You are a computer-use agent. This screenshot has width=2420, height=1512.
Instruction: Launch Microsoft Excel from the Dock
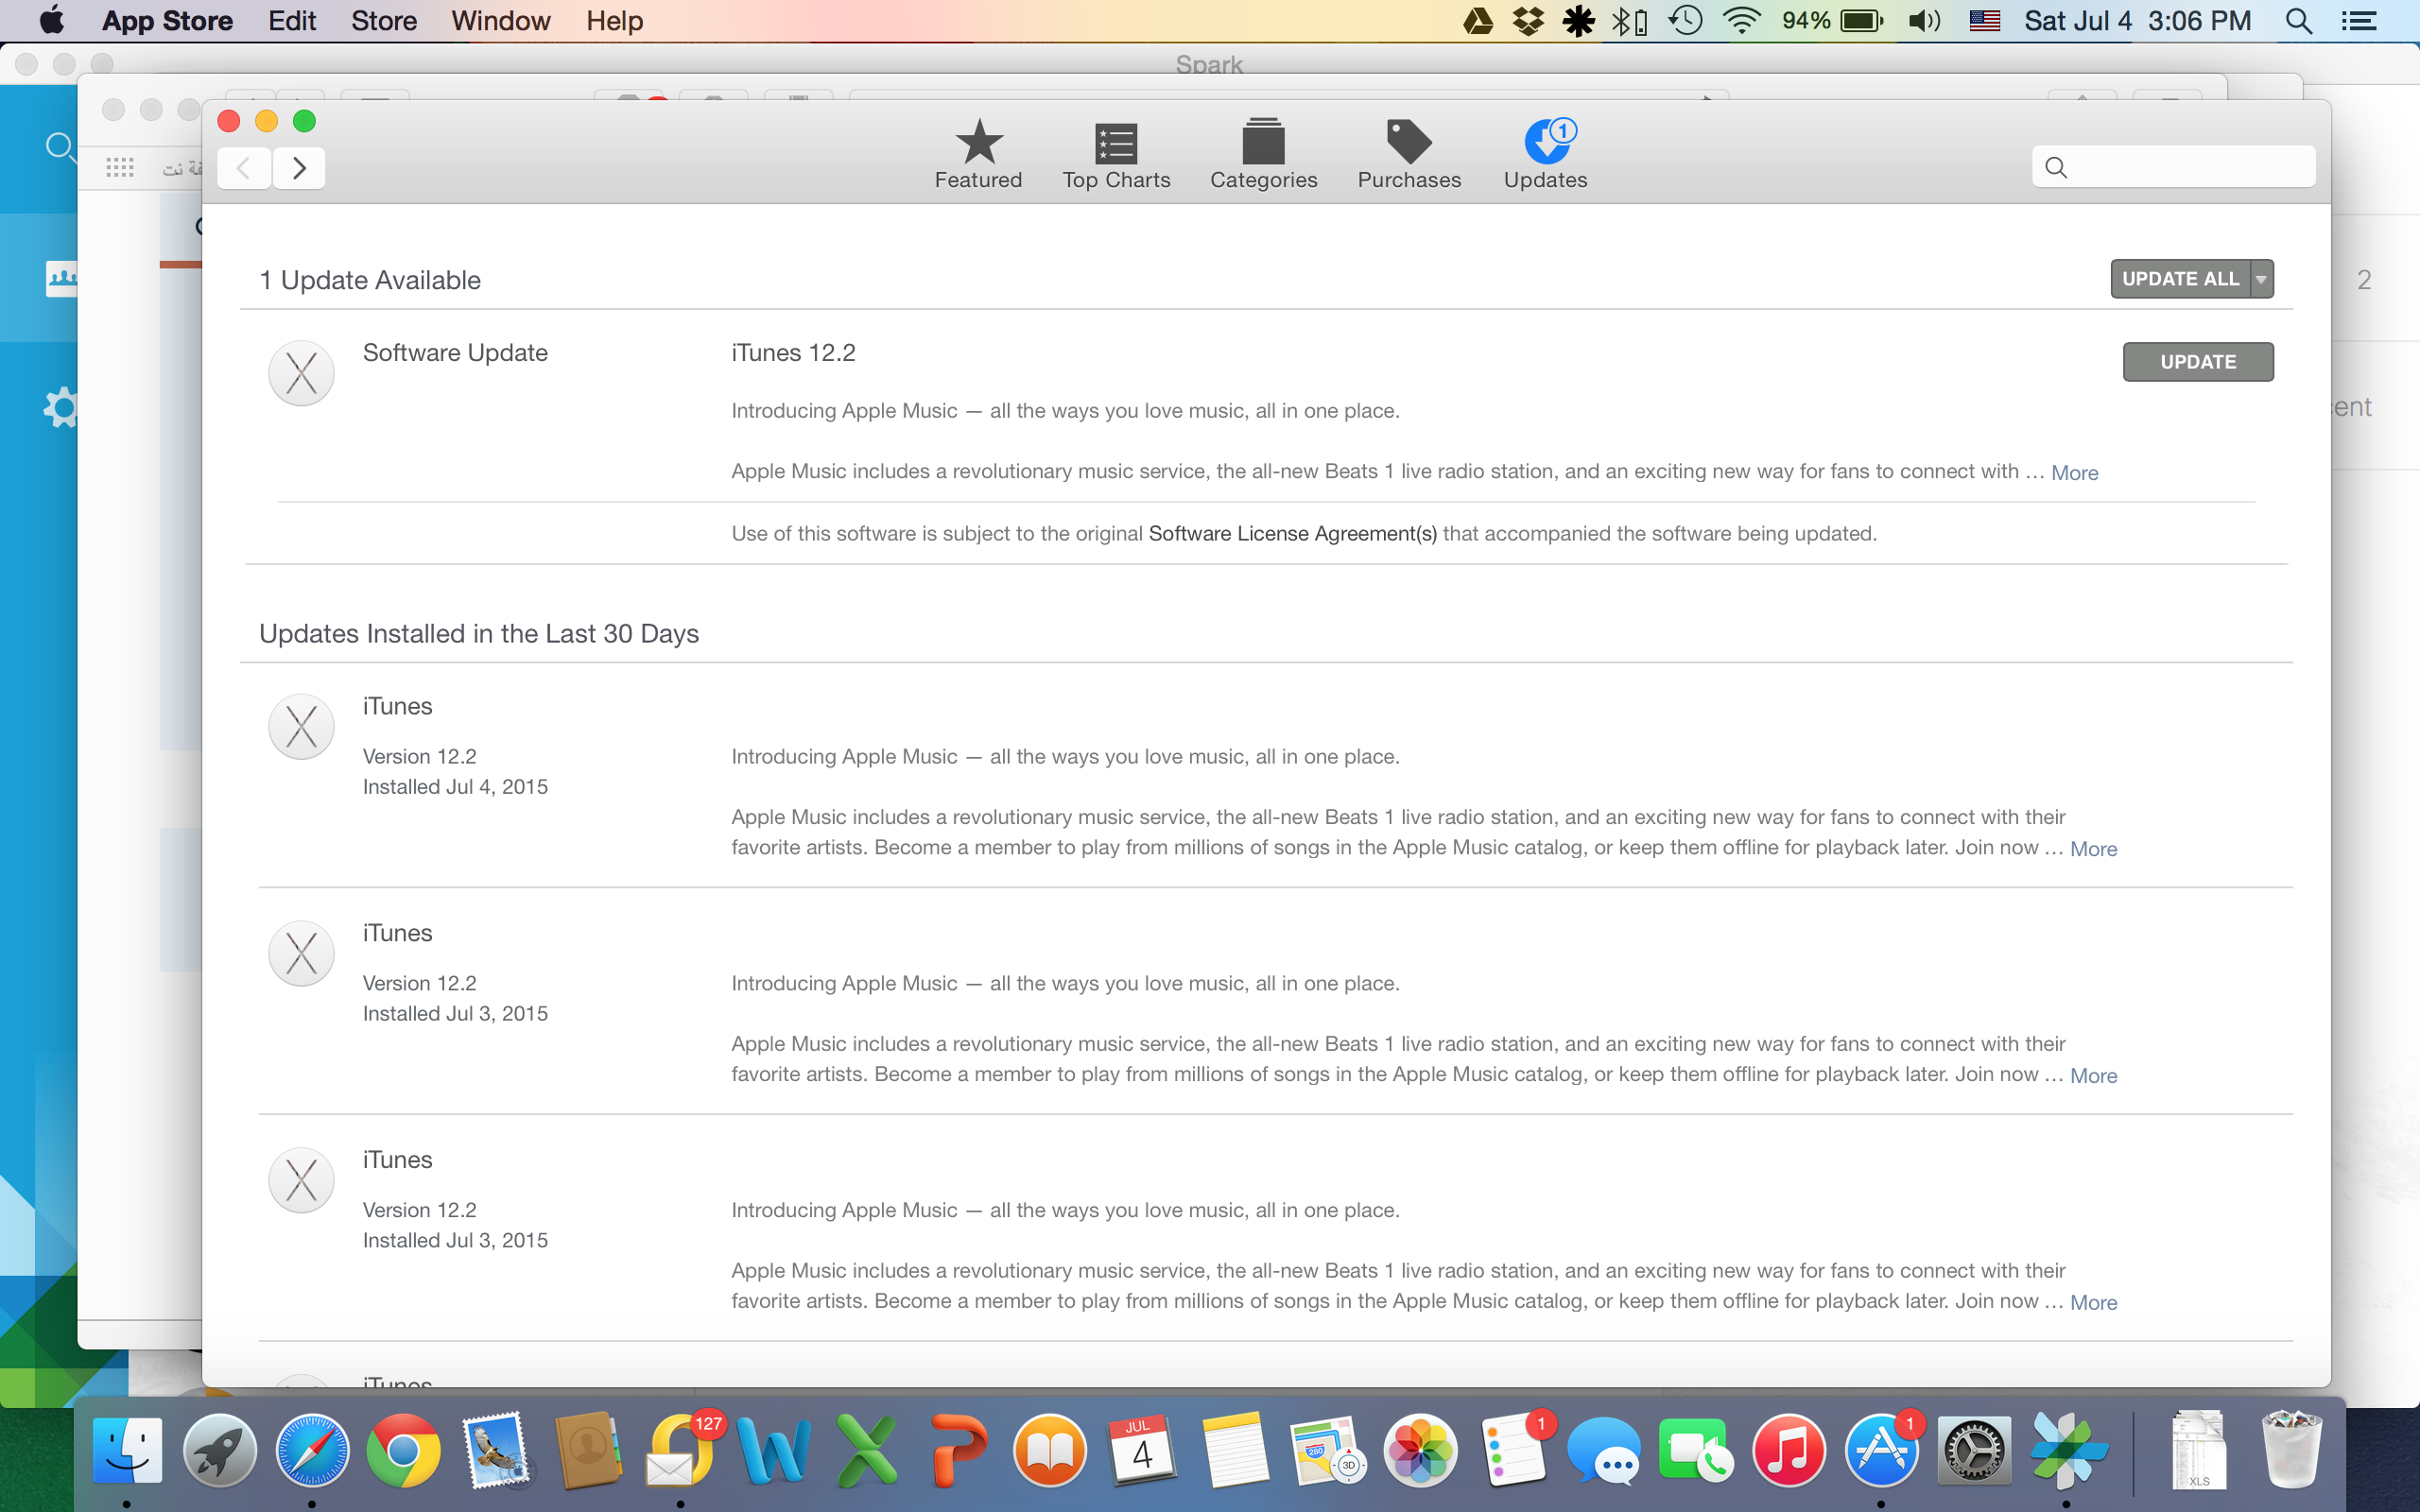tap(866, 1449)
